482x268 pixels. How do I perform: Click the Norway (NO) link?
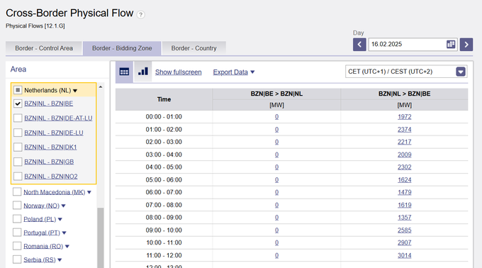pos(42,206)
